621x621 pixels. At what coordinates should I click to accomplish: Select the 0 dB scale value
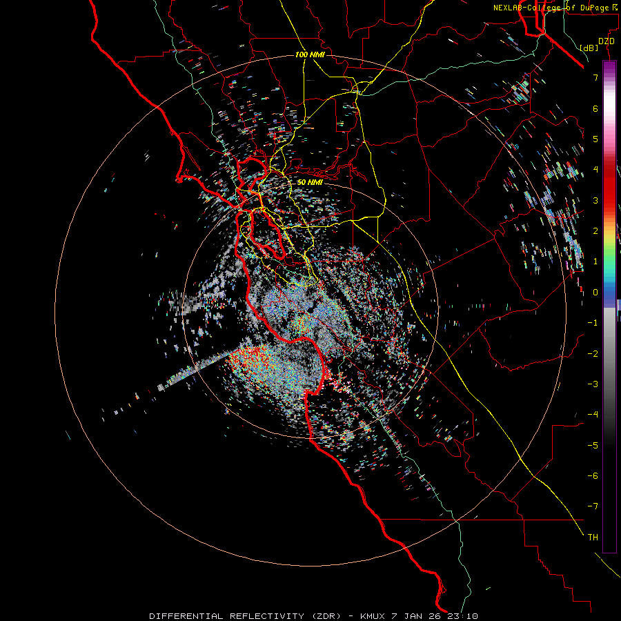click(x=595, y=293)
